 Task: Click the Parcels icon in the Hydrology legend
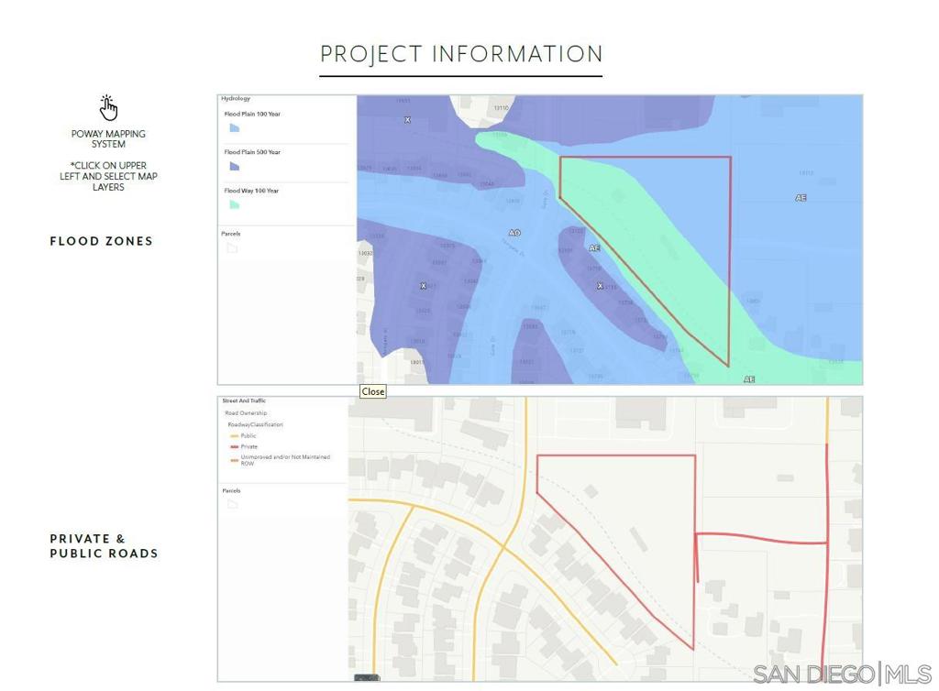(232, 247)
